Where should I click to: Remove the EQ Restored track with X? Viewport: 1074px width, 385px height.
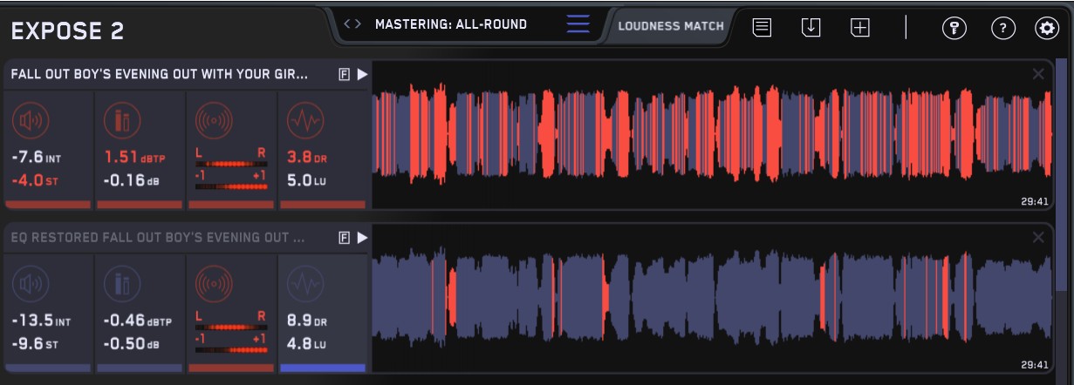[1038, 238]
